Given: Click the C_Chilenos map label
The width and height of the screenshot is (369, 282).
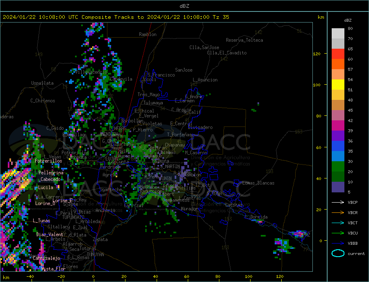Looking at the screenshot, I should click(x=43, y=101).
